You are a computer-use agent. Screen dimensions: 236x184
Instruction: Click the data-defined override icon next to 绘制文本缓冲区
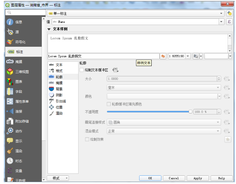[x=115, y=70]
